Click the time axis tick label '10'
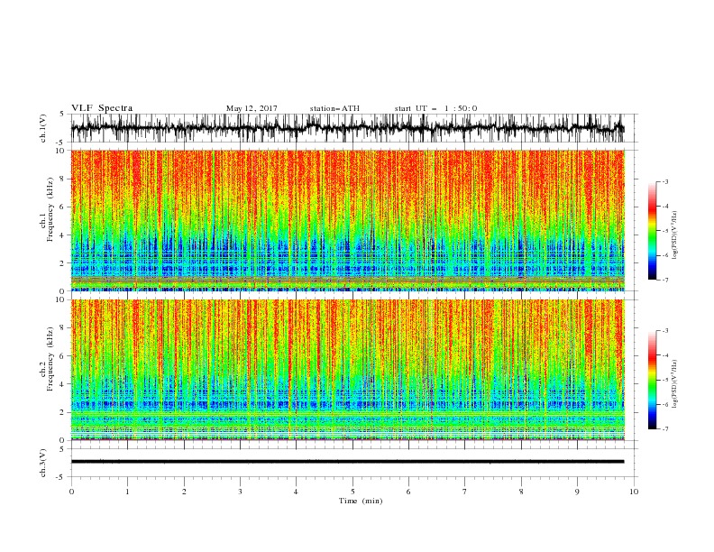Screen dimensions: 714x552 coord(634,492)
